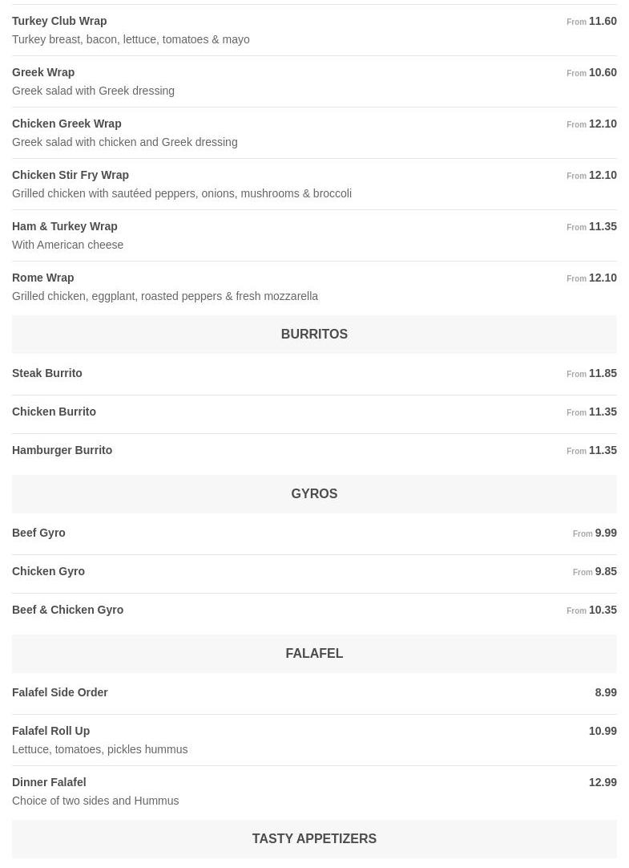Open the Hamburger Burrito item
Image resolution: width=629 pixels, height=868 pixels.
[x=62, y=450]
